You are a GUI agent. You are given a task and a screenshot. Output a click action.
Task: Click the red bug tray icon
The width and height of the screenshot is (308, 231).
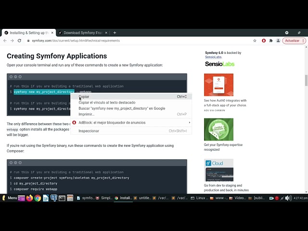(277, 198)
